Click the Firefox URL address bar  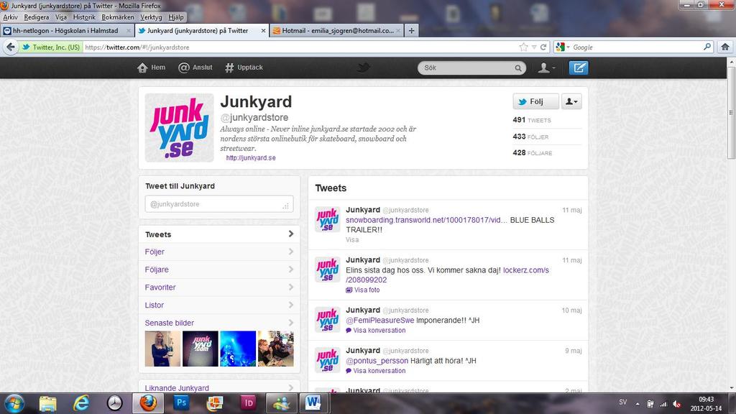click(300, 47)
